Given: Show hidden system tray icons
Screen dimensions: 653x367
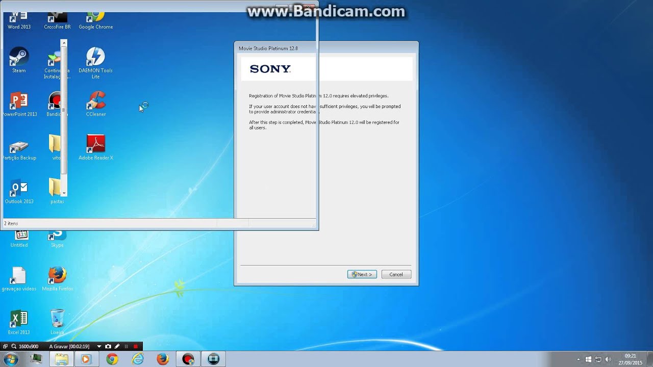Looking at the screenshot, I should (578, 359).
